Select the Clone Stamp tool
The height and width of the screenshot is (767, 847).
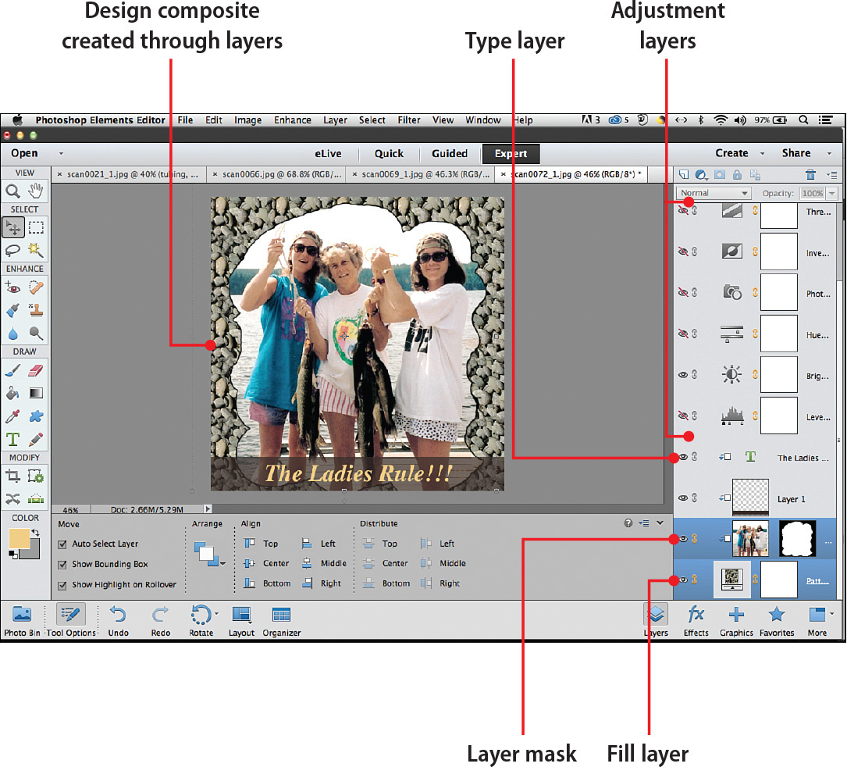click(x=36, y=310)
